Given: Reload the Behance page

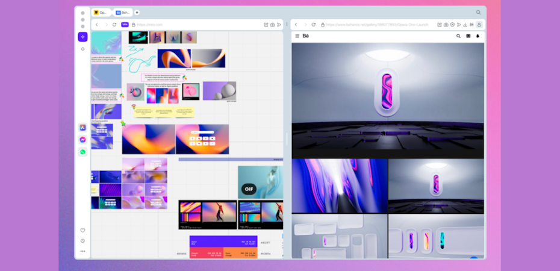Looking at the screenshot, I should [314, 25].
